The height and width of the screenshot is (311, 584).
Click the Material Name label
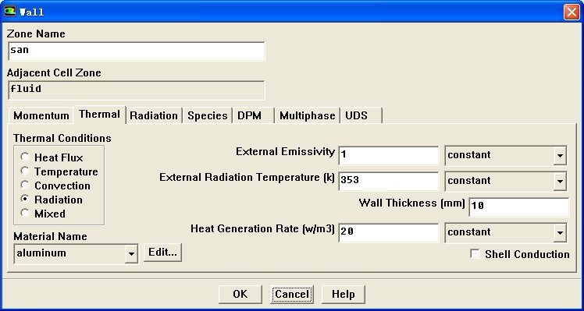(50, 237)
